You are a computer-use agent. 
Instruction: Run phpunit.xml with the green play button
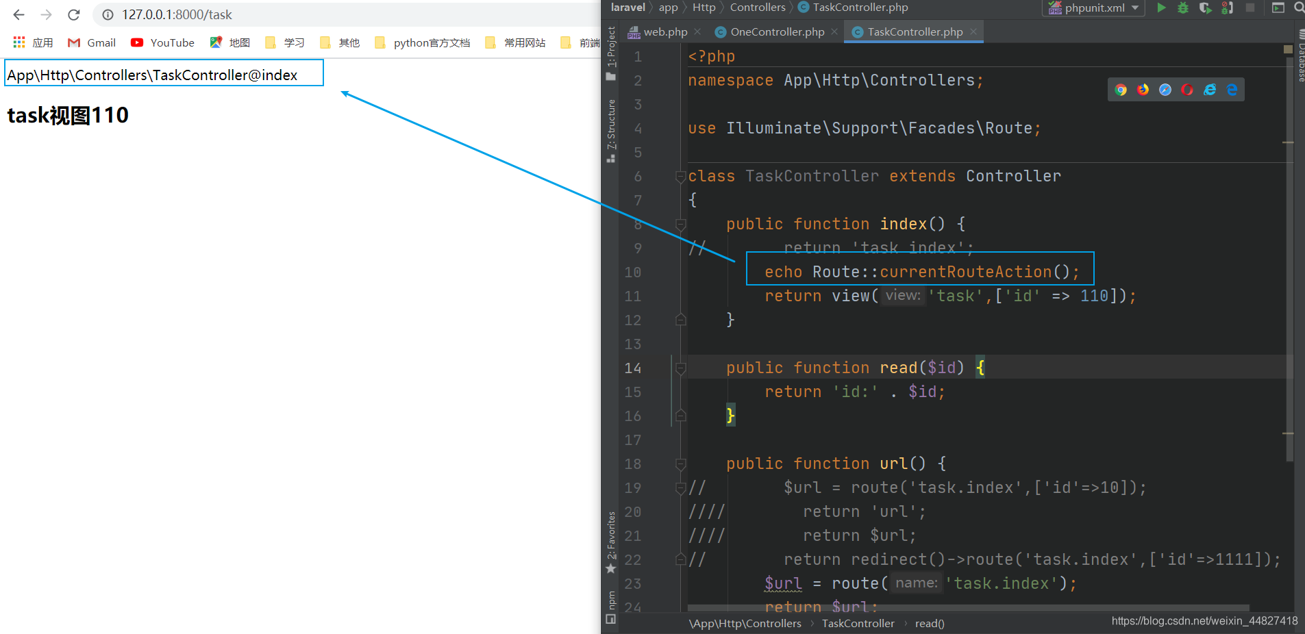[1161, 8]
